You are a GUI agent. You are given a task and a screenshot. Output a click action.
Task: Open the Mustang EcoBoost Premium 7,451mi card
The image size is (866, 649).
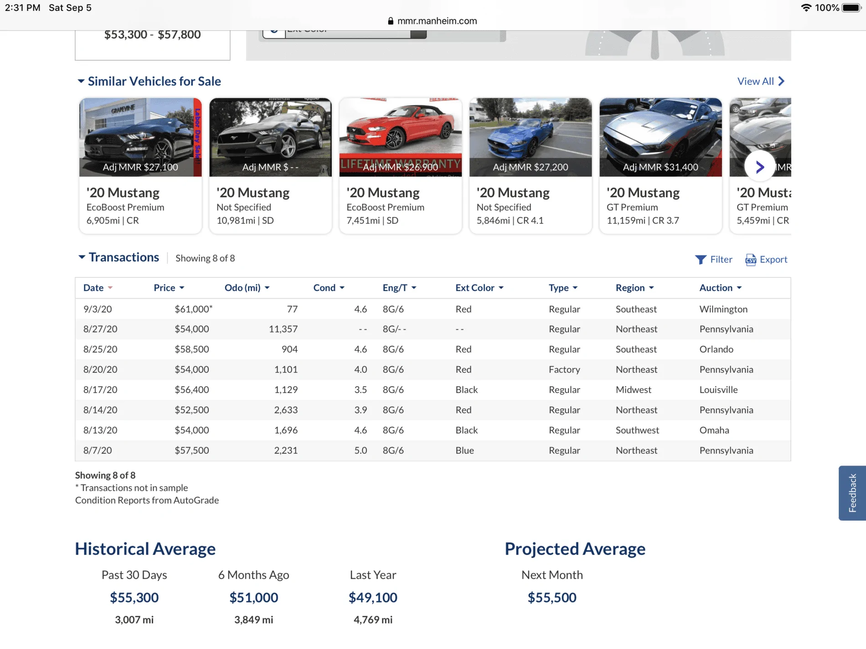(x=401, y=166)
